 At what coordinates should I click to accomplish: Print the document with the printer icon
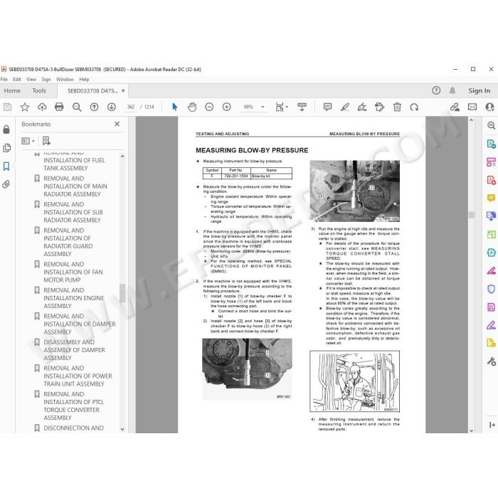pos(59,107)
